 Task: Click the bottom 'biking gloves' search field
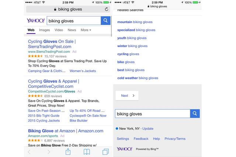(152, 114)
